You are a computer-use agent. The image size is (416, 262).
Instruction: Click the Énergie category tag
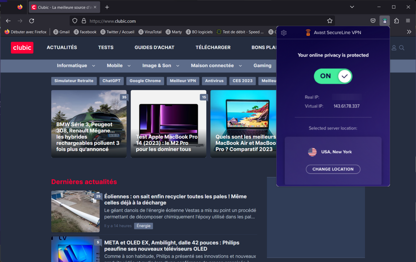click(x=144, y=226)
